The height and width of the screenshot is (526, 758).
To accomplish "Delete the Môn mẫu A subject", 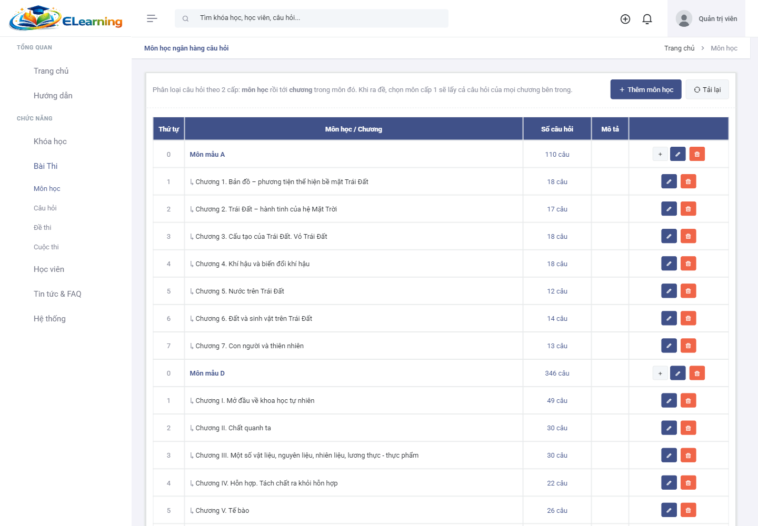I will [697, 154].
